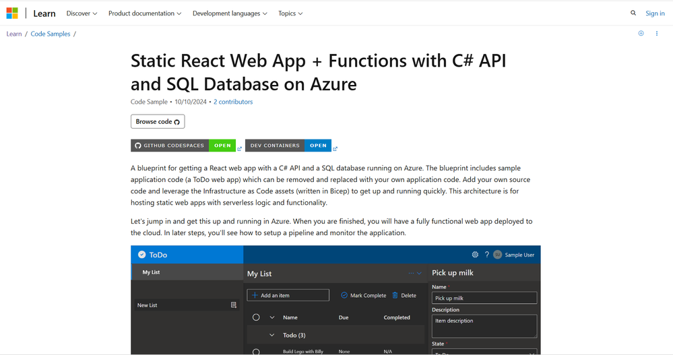The image size is (673, 355).
Task: Click the plus icon in Add an item
Action: click(255, 295)
